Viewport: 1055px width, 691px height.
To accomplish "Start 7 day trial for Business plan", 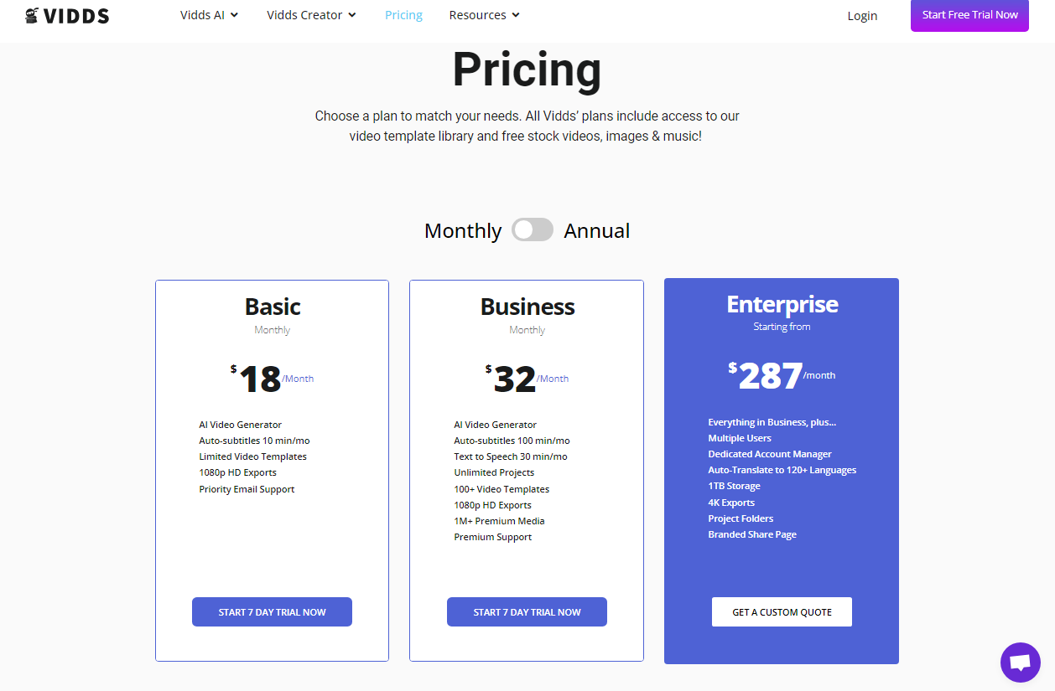I will point(527,612).
